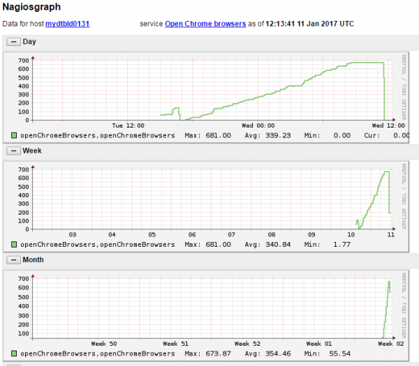Click the Month section header label

pos(34,259)
